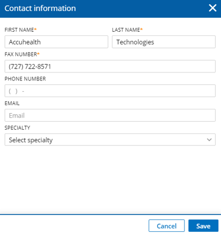The height and width of the screenshot is (236, 221).
Task: Click the SPECIALTY label text
Action: (17, 128)
